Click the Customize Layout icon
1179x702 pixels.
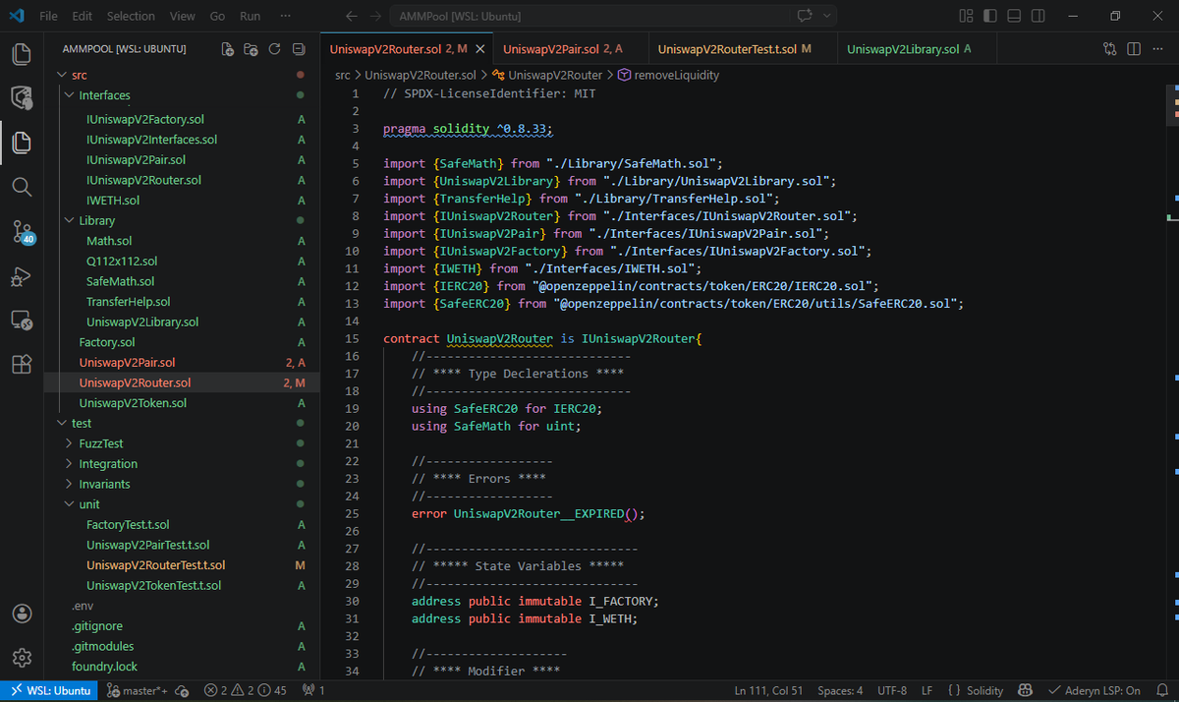click(966, 17)
